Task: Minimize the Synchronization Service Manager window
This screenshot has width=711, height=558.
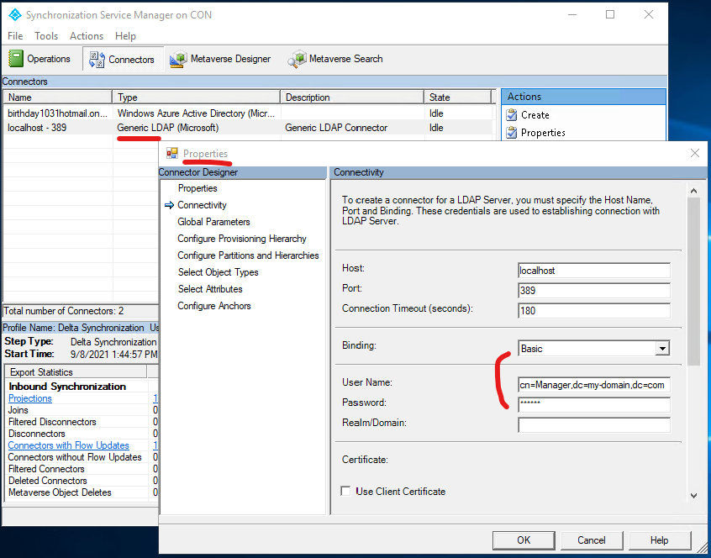Action: point(572,14)
